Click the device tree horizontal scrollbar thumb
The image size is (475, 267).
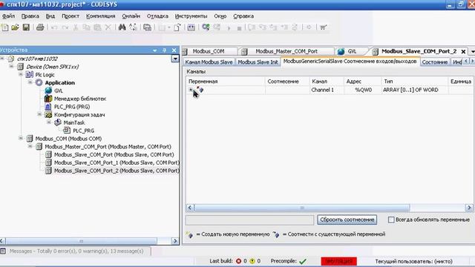(81, 241)
